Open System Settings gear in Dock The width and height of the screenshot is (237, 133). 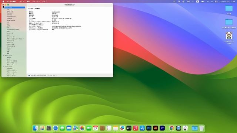tap(49, 128)
